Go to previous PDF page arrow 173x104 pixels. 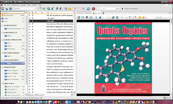click(x=96, y=17)
